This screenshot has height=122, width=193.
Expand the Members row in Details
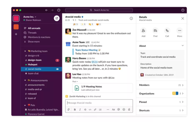coord(161,85)
